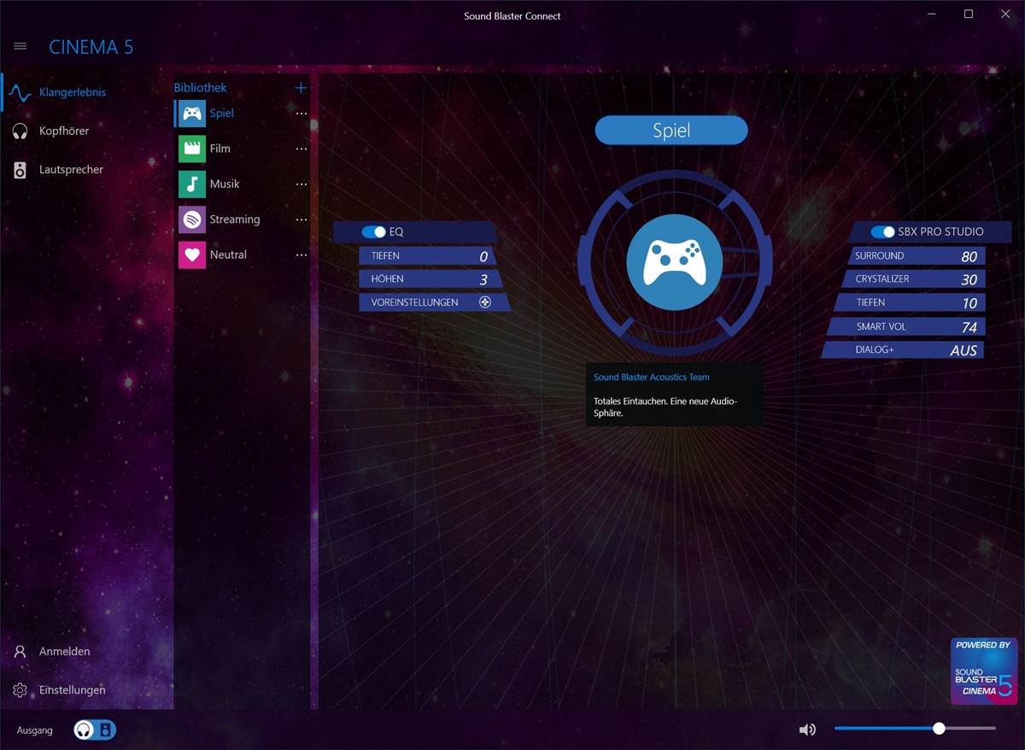
Task: Click the Spiel profile title button
Action: click(x=671, y=131)
